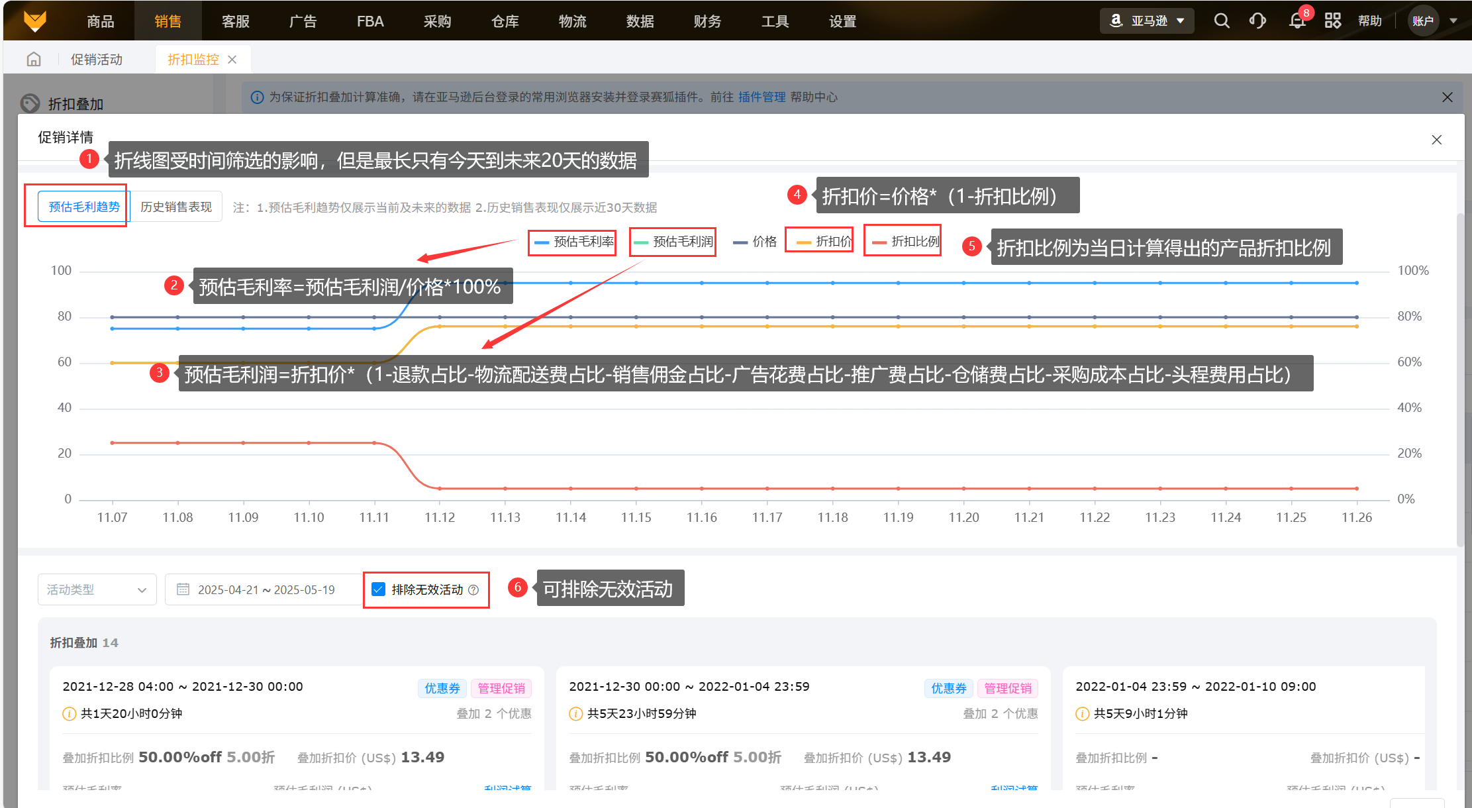Click the search magnifier icon

pos(1221,21)
